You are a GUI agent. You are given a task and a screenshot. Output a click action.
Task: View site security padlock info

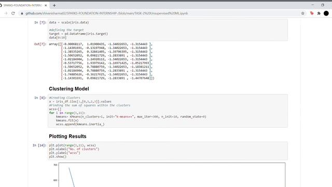(22, 14)
